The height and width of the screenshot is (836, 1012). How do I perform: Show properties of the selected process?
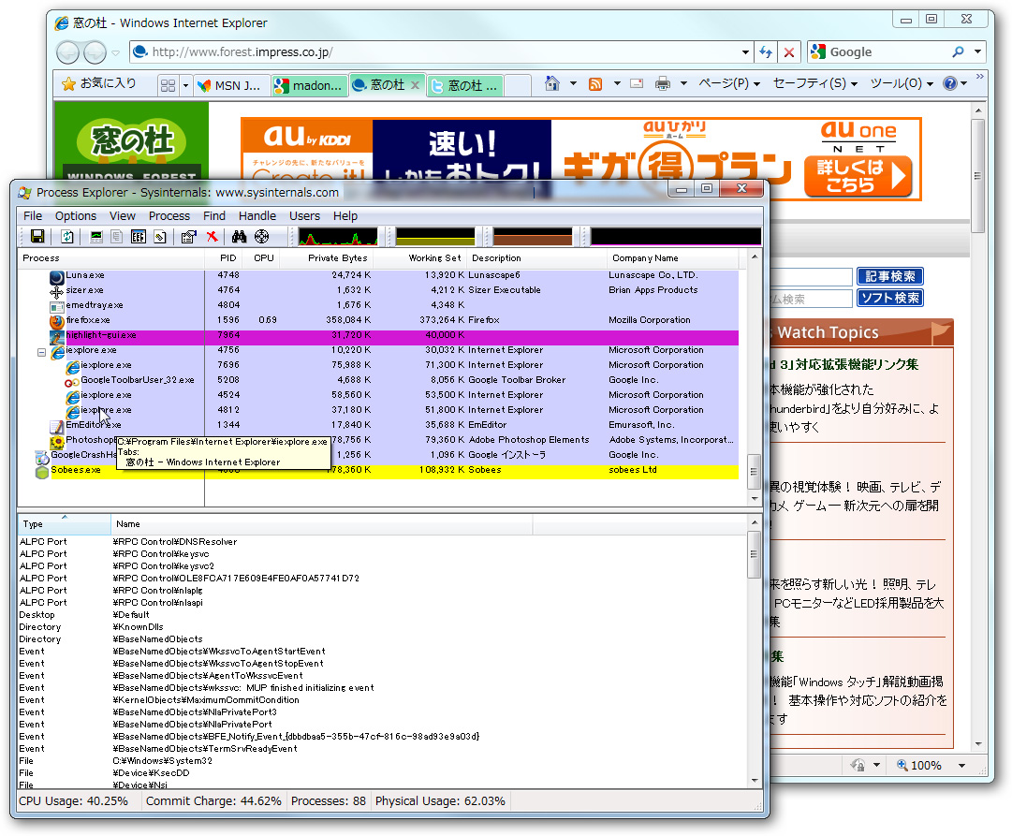click(188, 236)
